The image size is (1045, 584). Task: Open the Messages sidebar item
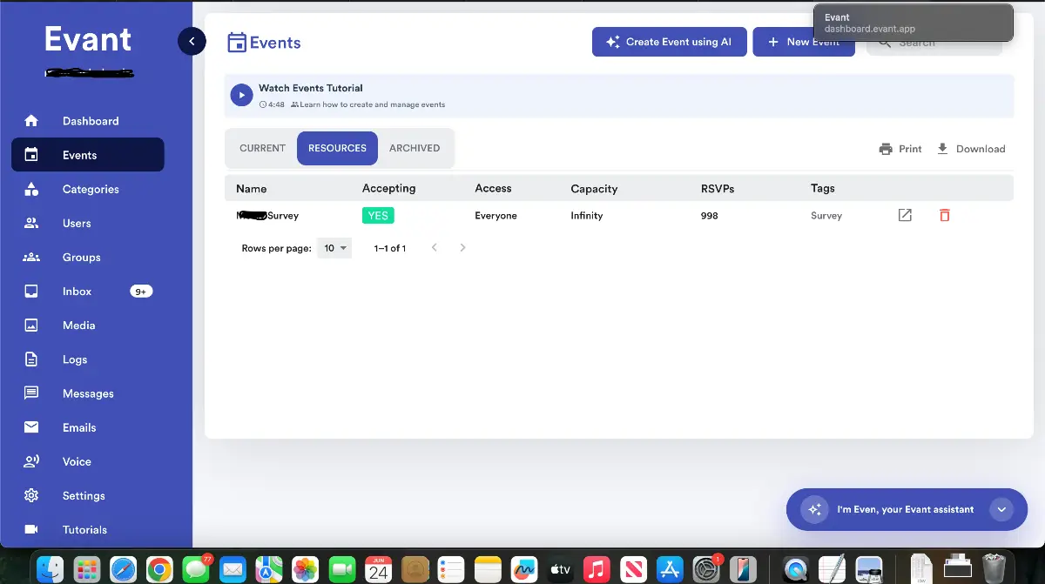tap(87, 393)
